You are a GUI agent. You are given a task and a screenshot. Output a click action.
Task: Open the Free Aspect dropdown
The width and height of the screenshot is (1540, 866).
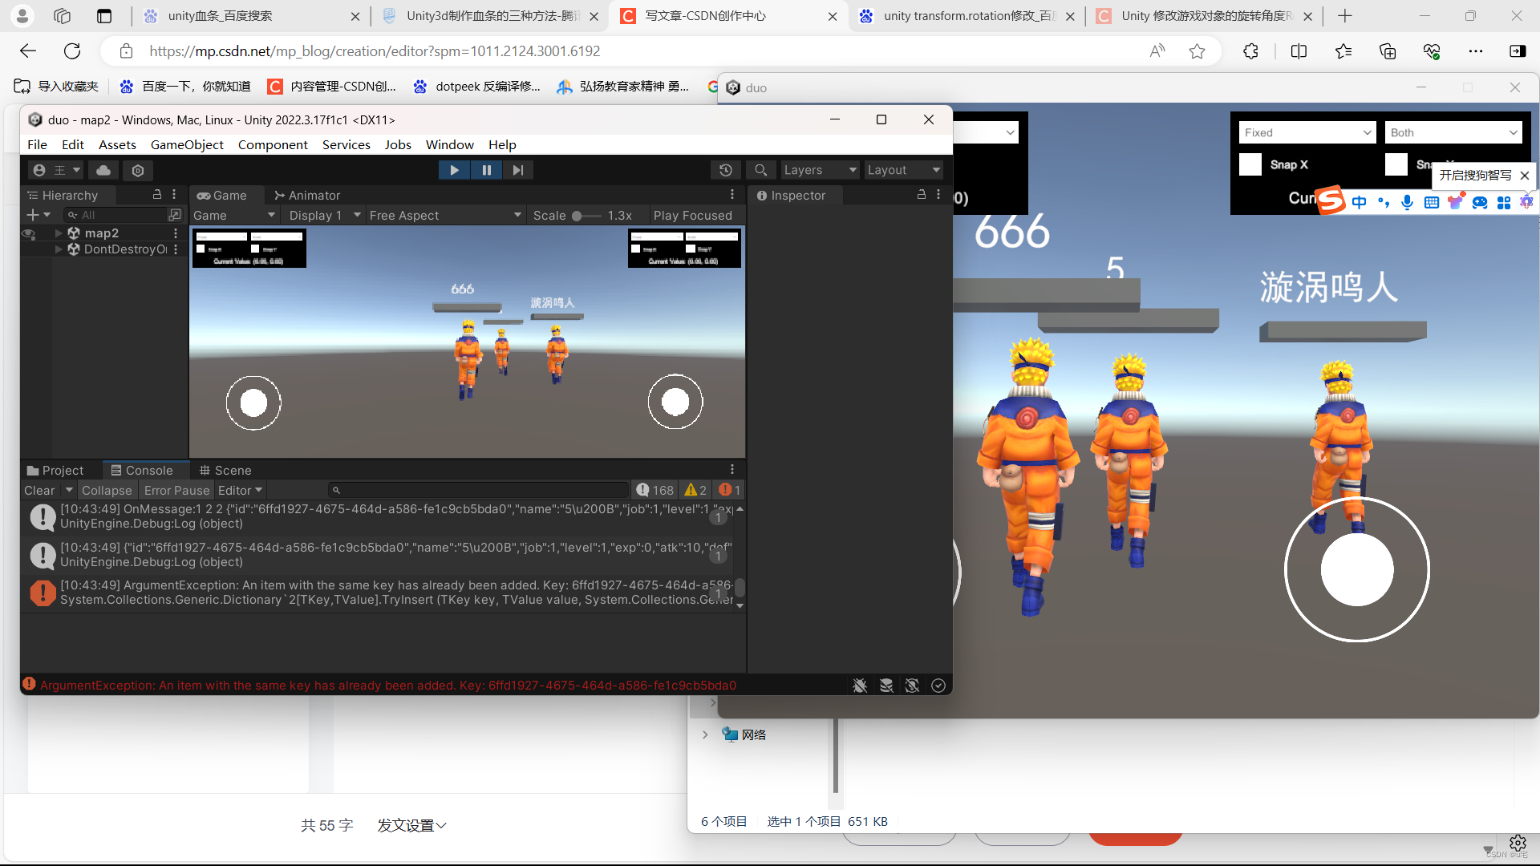[445, 215]
